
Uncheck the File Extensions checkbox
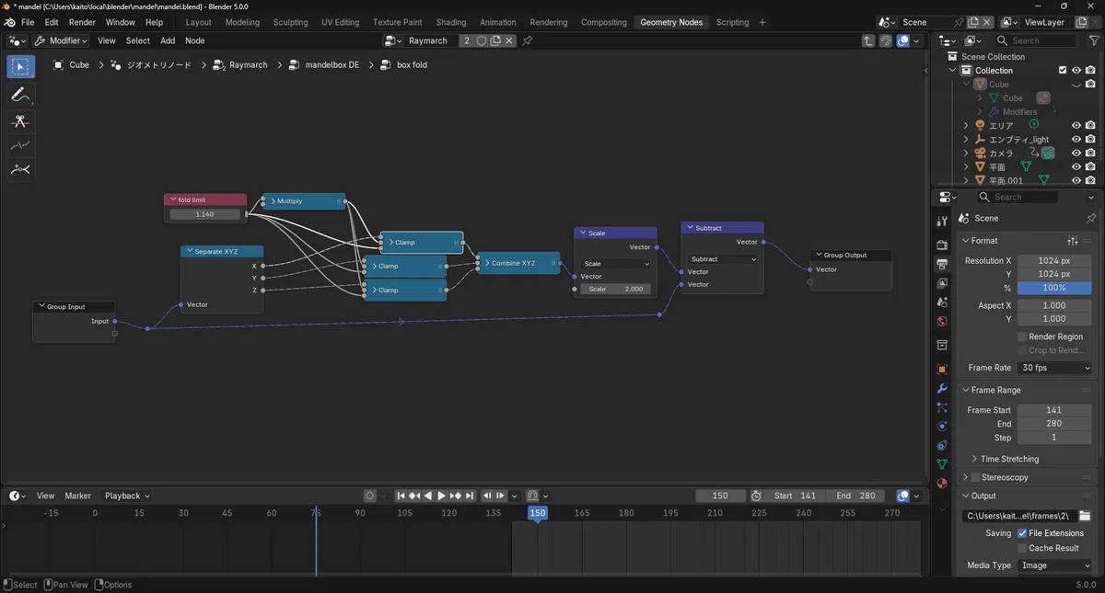point(1022,533)
